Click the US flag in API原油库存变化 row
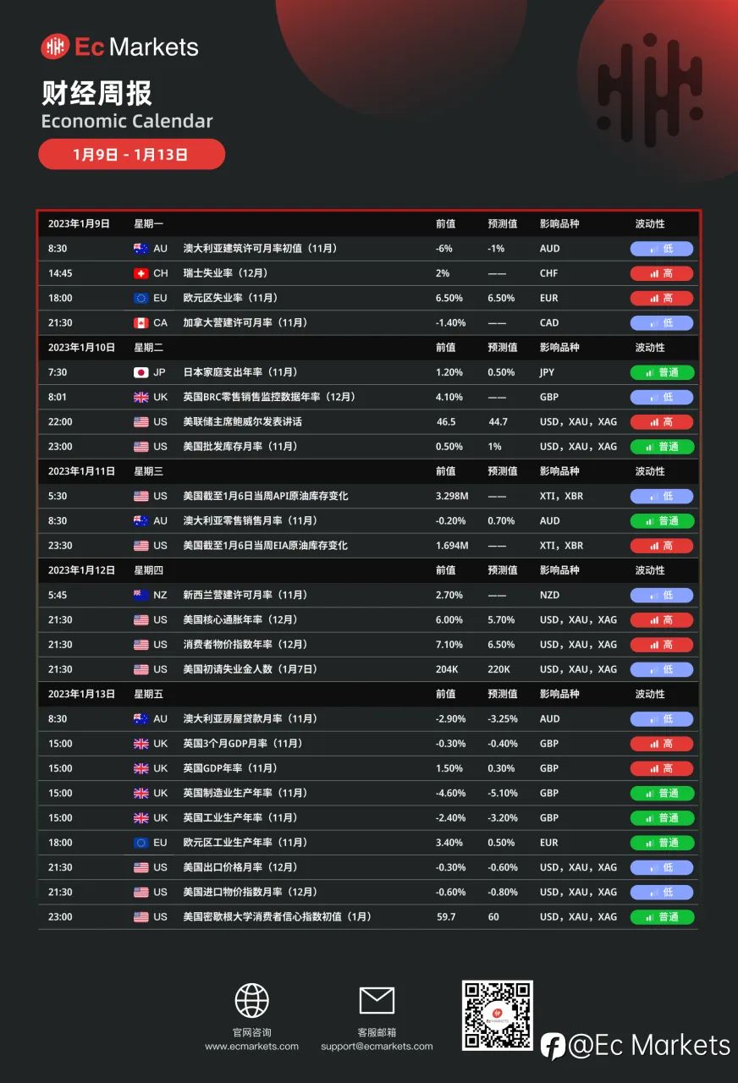738x1083 pixels. [140, 496]
